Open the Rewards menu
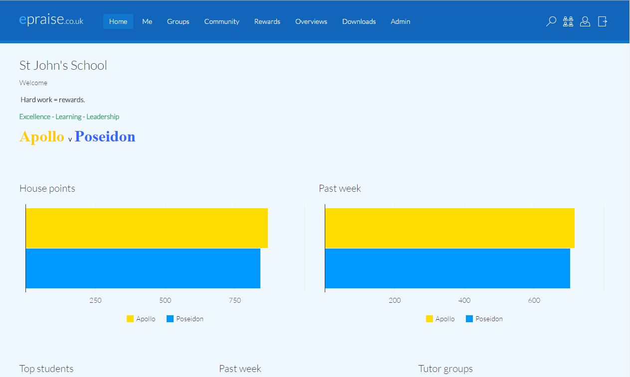The width and height of the screenshot is (630, 377). (x=267, y=21)
